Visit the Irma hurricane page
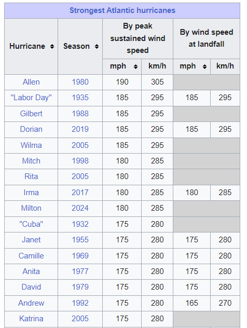This screenshot has height=328, width=247. 31,193
